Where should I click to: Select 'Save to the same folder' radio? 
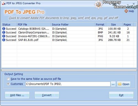tap(8, 79)
